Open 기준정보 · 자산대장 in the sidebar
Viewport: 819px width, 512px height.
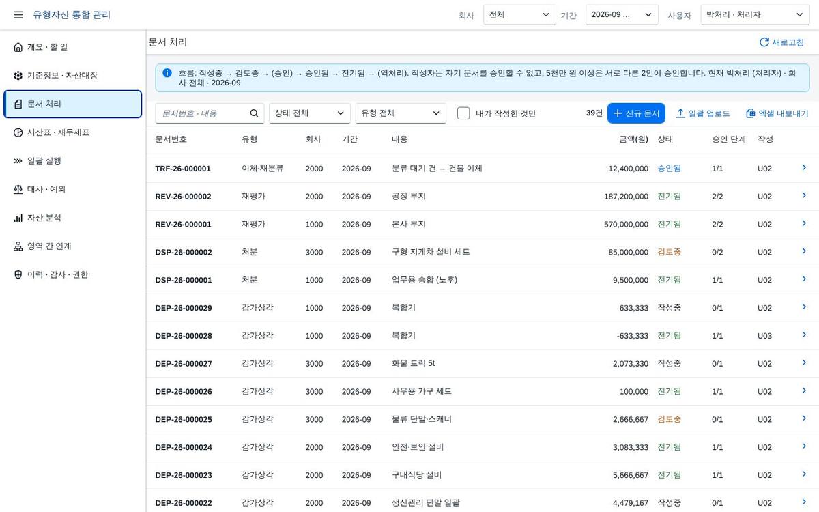point(73,75)
